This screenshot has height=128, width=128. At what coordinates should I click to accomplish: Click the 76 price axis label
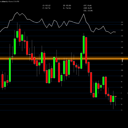pos(122,104)
